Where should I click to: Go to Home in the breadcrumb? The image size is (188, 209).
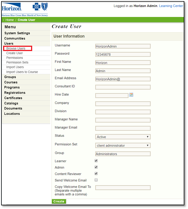point(10,20)
